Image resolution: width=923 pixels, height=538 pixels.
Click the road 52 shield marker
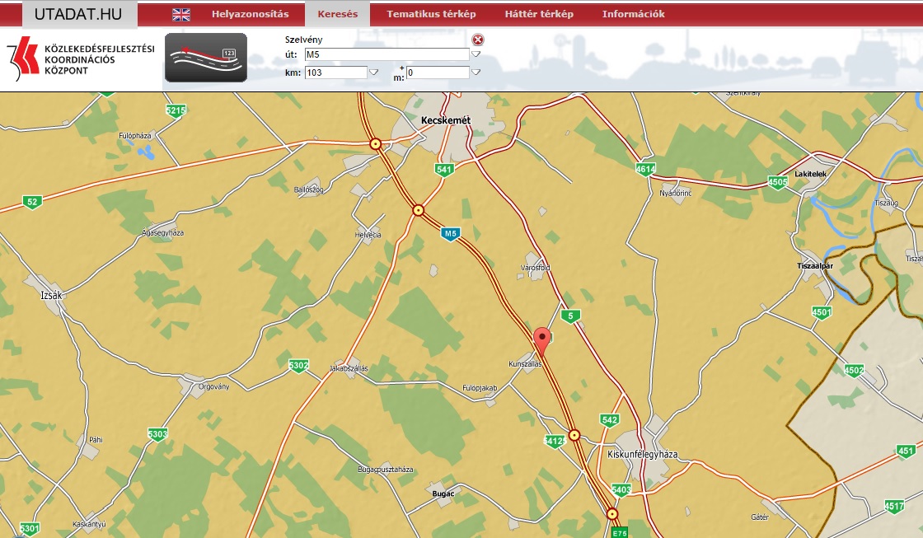click(32, 202)
